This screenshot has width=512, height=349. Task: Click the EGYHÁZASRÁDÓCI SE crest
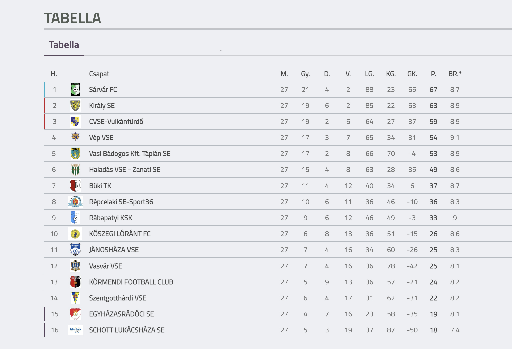point(75,314)
